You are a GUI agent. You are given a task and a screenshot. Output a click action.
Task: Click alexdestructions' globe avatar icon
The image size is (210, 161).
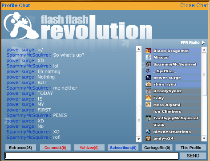pos(148,132)
